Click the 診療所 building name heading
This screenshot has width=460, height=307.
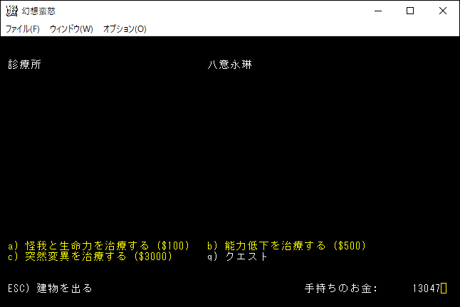click(x=25, y=65)
